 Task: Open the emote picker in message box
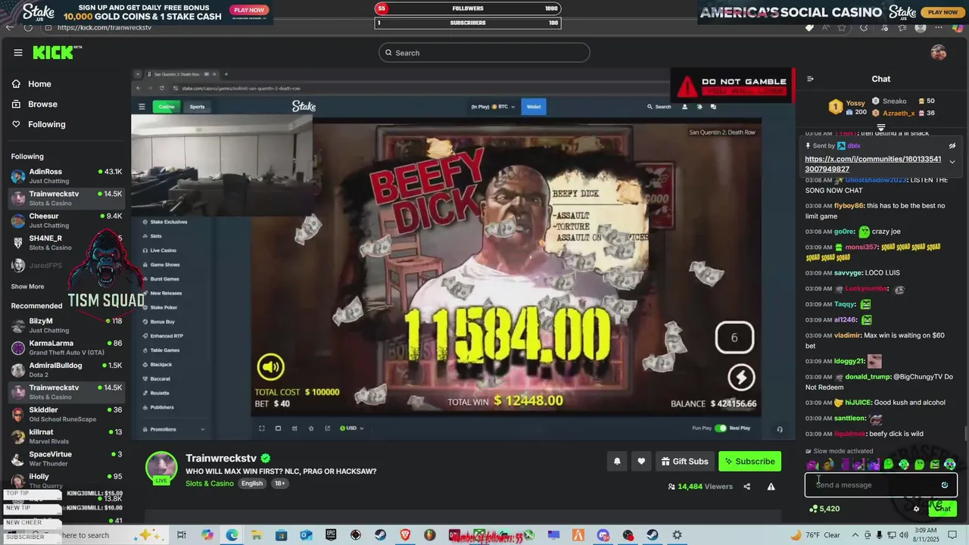[x=945, y=485]
